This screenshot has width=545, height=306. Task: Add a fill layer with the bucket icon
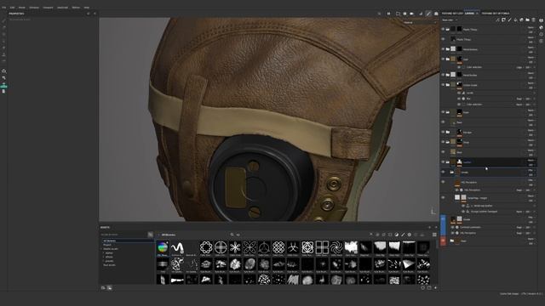coord(515,20)
